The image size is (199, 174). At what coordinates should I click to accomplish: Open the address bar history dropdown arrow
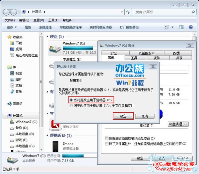tap(122, 12)
